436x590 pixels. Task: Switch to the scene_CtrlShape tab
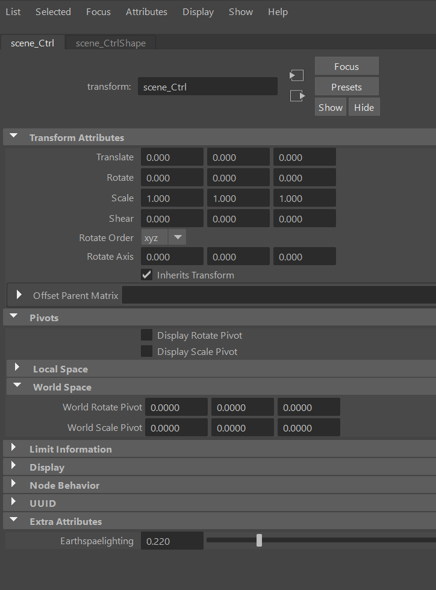110,43
